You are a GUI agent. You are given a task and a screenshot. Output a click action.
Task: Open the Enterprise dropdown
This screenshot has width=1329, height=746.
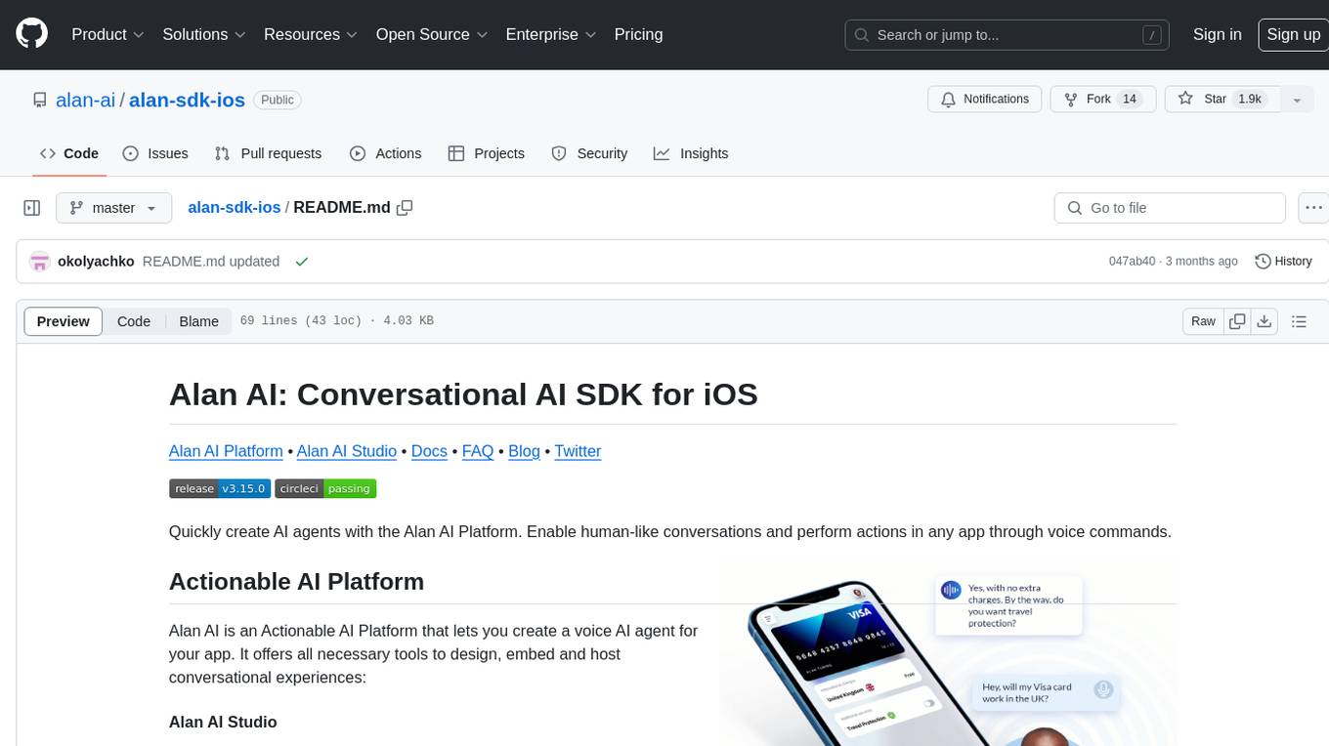[x=551, y=34]
